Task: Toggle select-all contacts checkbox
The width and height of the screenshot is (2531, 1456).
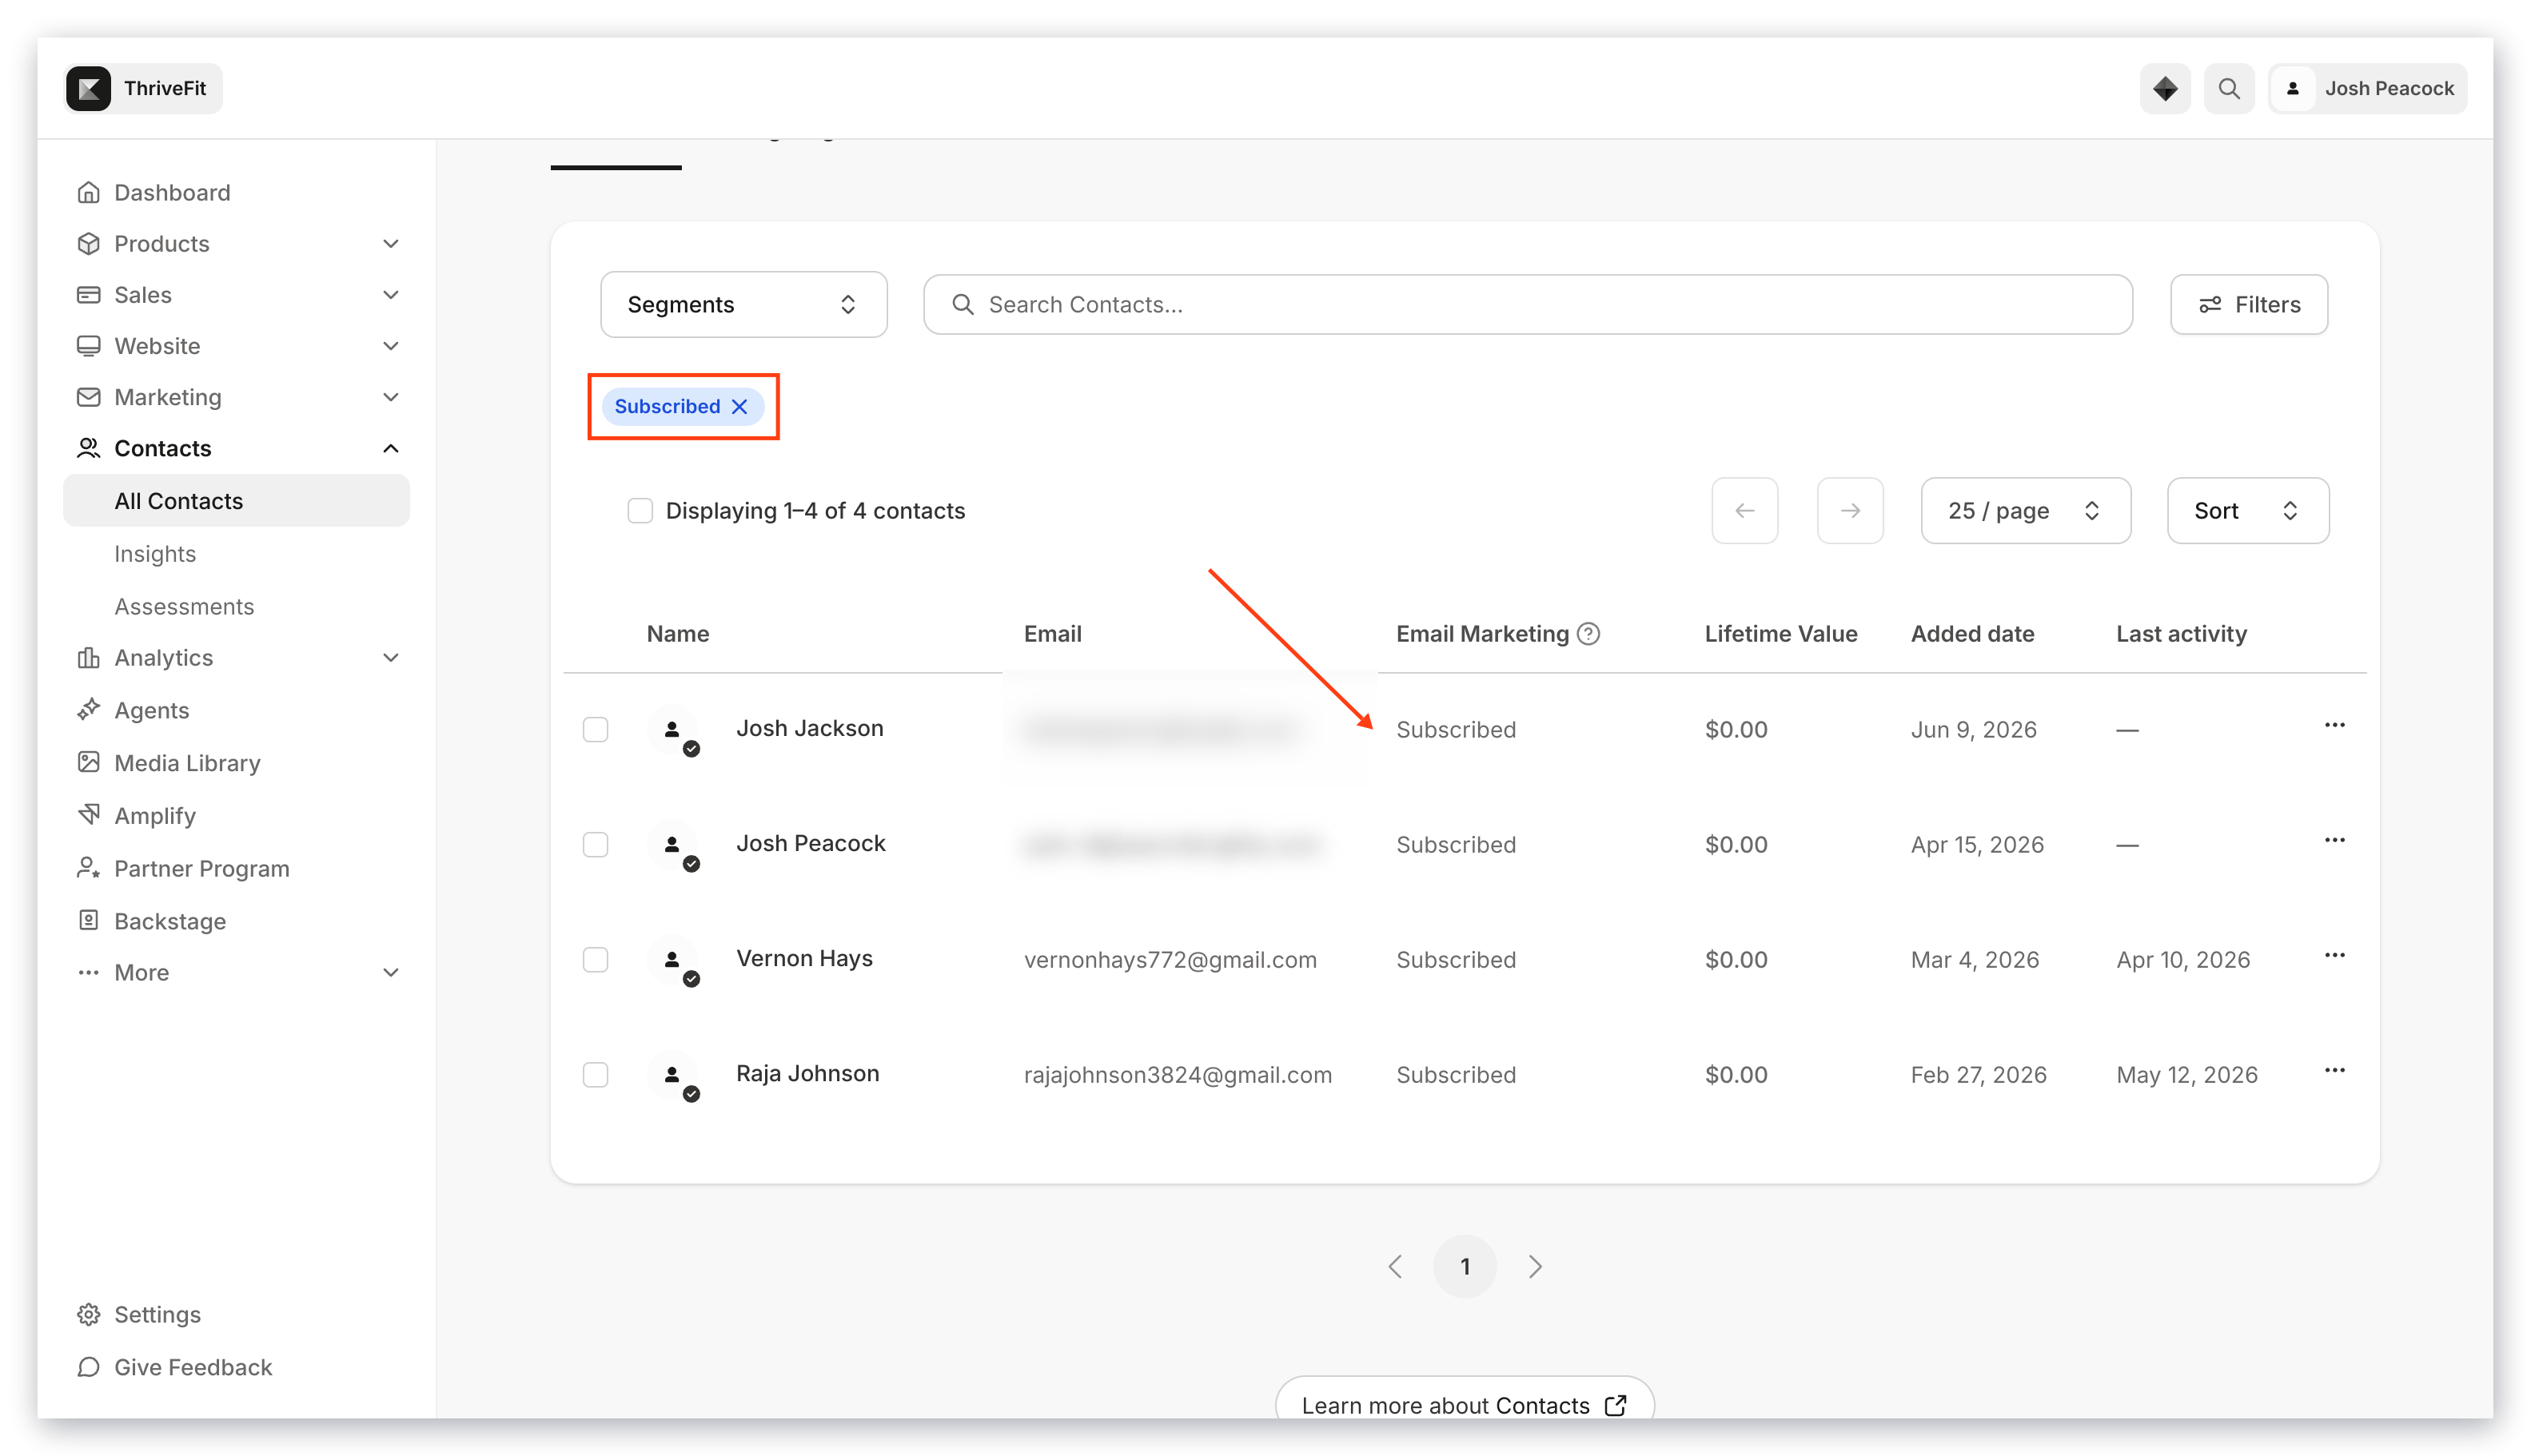Action: (640, 510)
